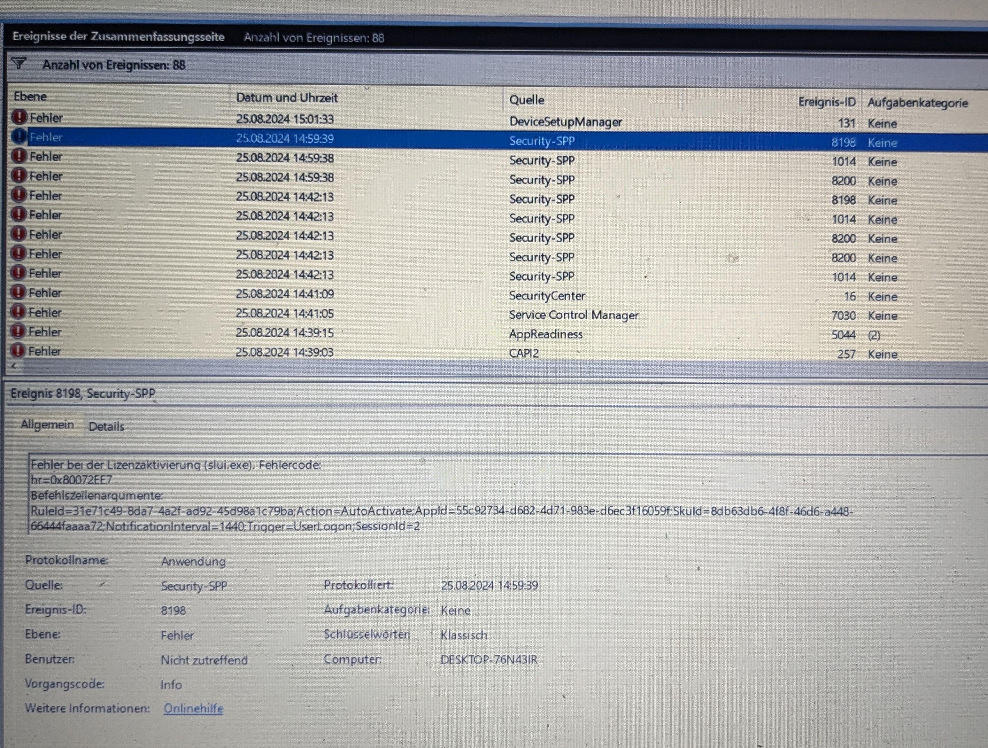Sort events by Ebene column header
Screen dimensions: 988x748
30,97
